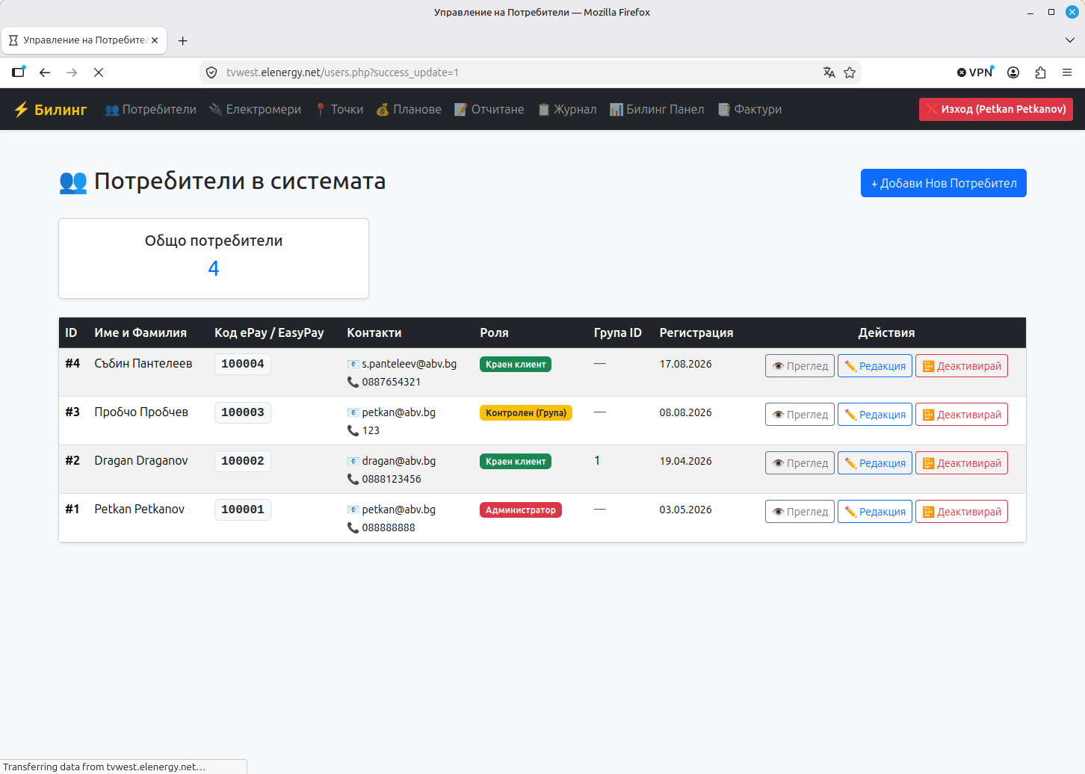
Task: Open the Firefox account icon
Action: coord(1013,72)
